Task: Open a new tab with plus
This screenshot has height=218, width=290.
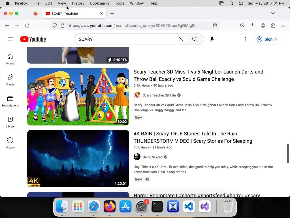Action: point(112,14)
